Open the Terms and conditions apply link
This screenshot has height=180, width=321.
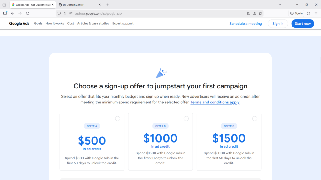(x=215, y=102)
